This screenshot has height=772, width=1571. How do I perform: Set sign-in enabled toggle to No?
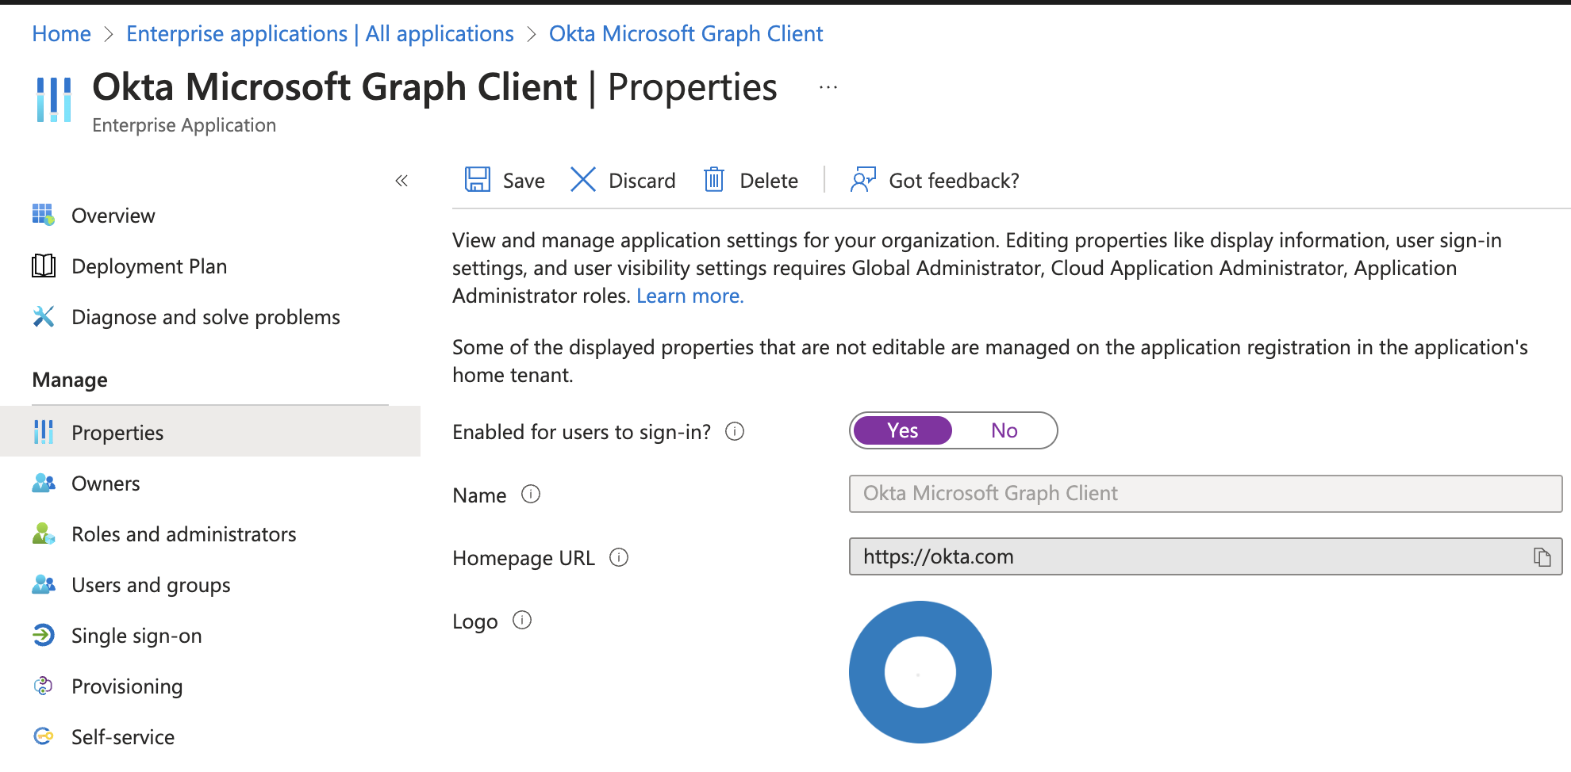click(1004, 430)
